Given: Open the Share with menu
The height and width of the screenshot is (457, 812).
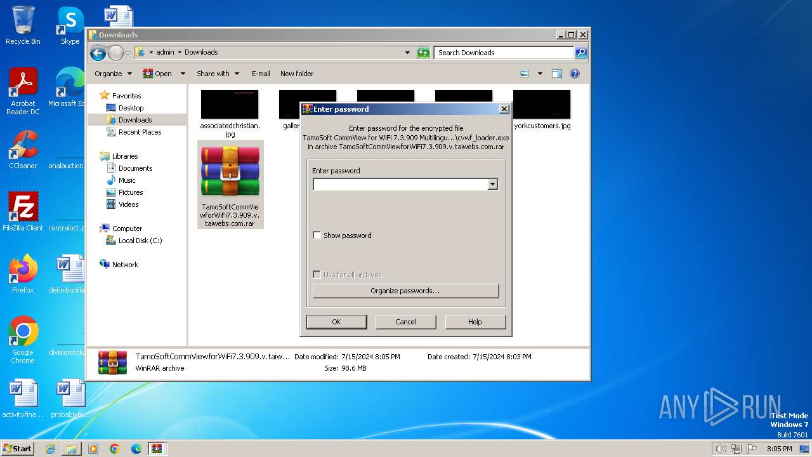Looking at the screenshot, I should [218, 74].
